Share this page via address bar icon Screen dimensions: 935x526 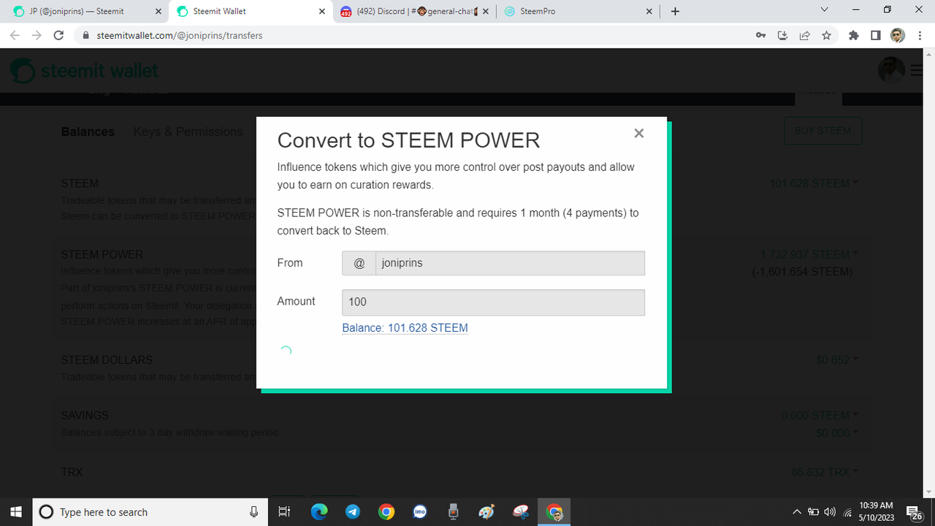pos(804,35)
